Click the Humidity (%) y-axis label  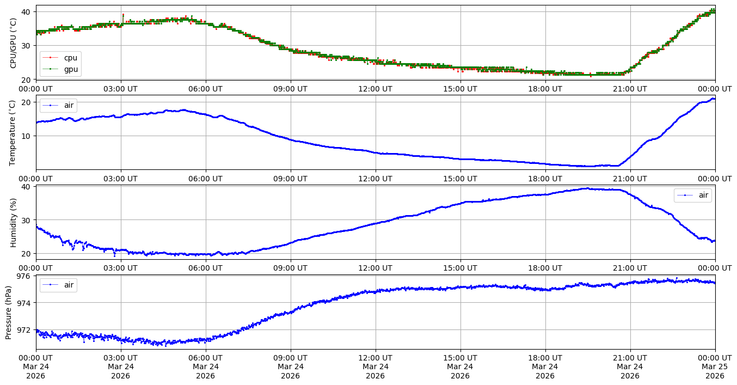coord(14,222)
